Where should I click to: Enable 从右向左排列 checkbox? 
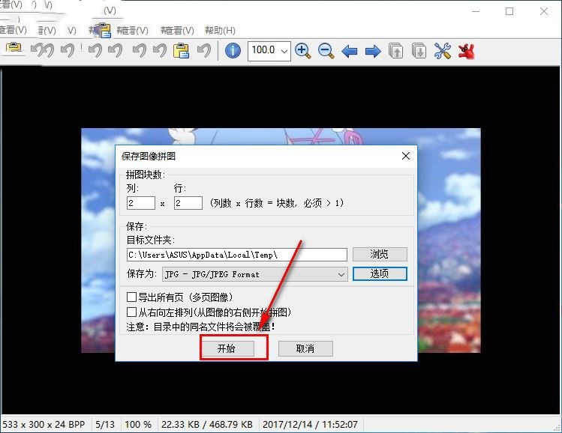[131, 312]
